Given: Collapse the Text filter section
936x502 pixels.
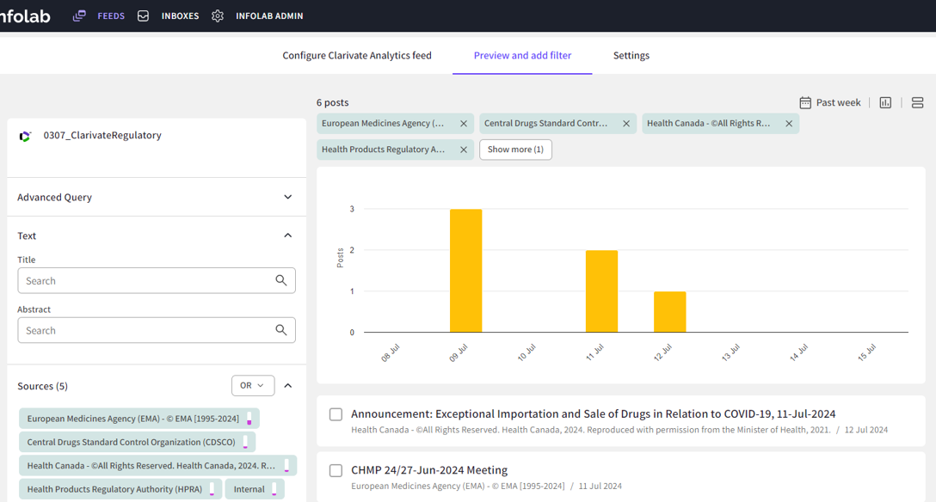Looking at the screenshot, I should coord(287,236).
